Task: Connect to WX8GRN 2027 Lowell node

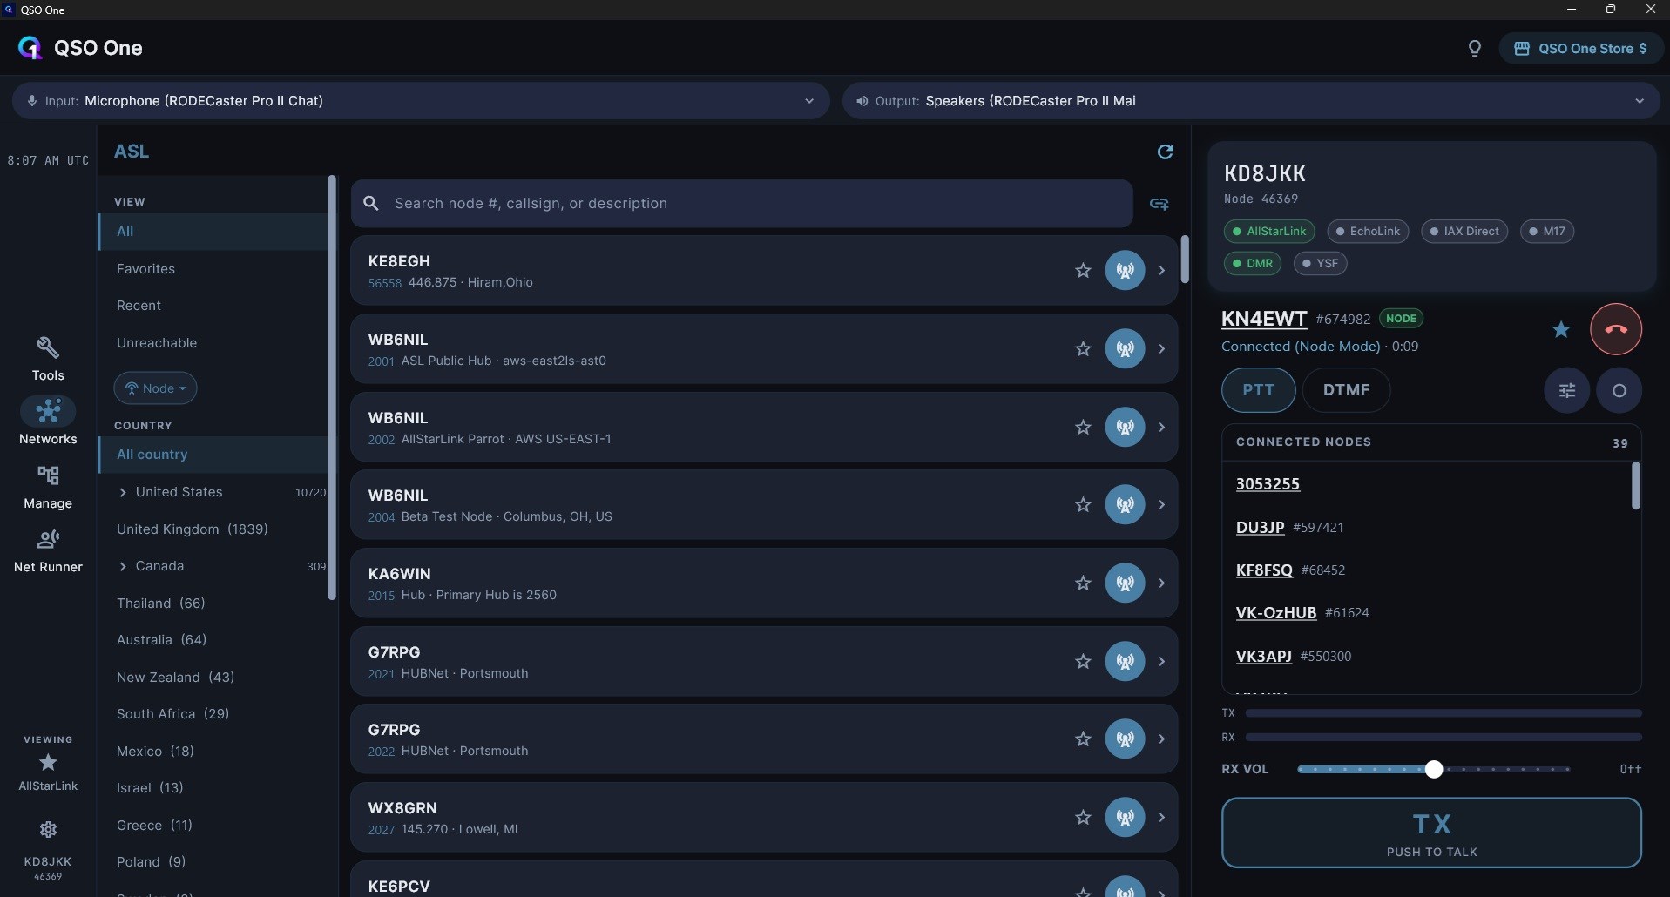Action: coord(1125,817)
